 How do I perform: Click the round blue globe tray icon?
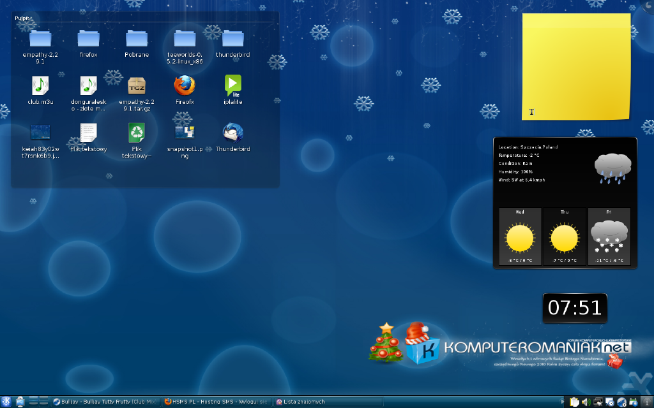point(621,402)
